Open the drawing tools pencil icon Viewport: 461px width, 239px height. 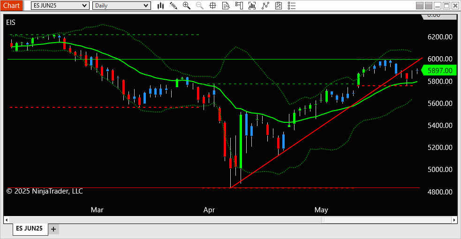point(174,6)
